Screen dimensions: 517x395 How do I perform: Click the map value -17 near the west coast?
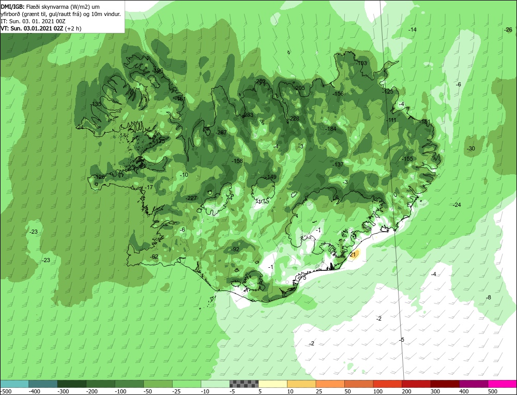(x=149, y=187)
